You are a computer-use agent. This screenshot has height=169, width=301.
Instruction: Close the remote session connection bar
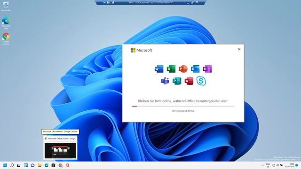[x=197, y=2]
